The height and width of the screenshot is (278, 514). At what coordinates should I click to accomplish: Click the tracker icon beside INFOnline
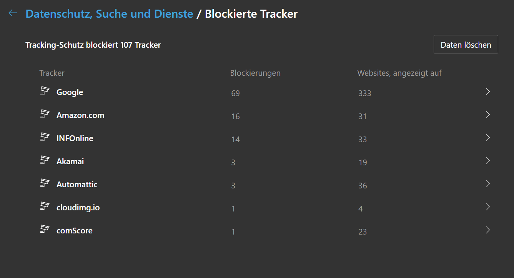pos(45,137)
